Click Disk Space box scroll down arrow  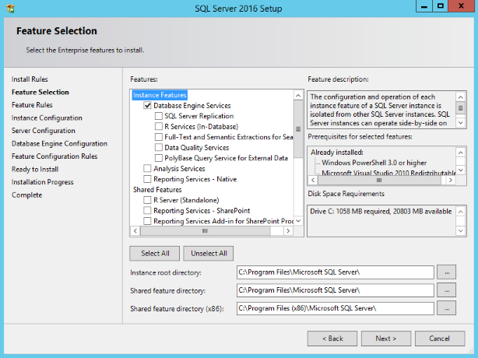point(461,231)
